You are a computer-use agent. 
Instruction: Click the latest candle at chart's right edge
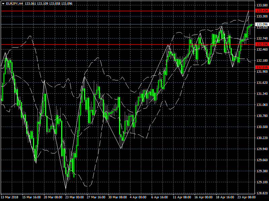(251, 25)
